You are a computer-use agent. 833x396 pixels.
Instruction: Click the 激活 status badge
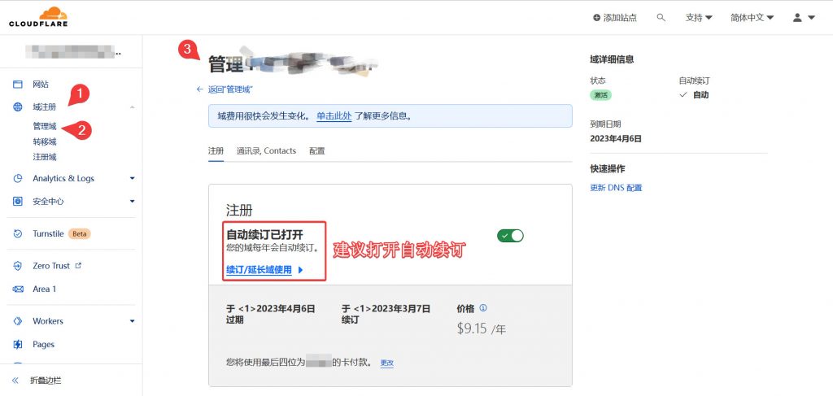(x=601, y=95)
